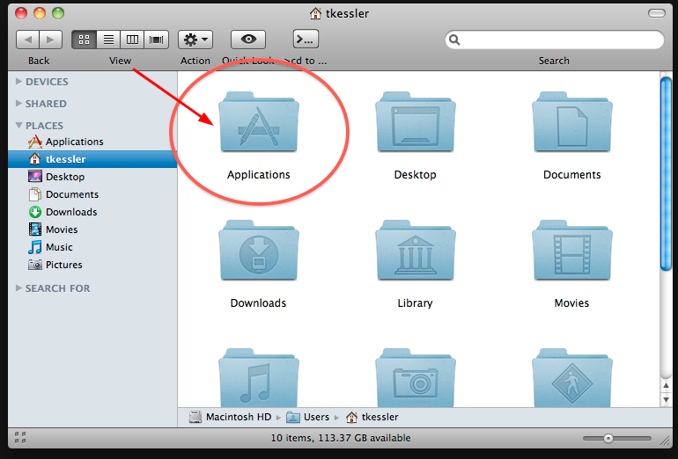The width and height of the screenshot is (678, 459).
Task: Go forward with the Forward arrow button
Action: 50,40
